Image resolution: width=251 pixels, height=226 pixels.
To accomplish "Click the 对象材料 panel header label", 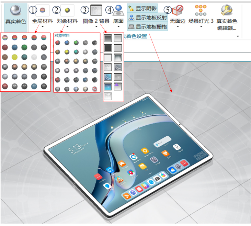I will 62,36.
